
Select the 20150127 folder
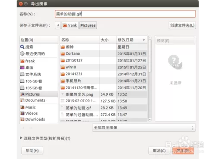point(104,60)
